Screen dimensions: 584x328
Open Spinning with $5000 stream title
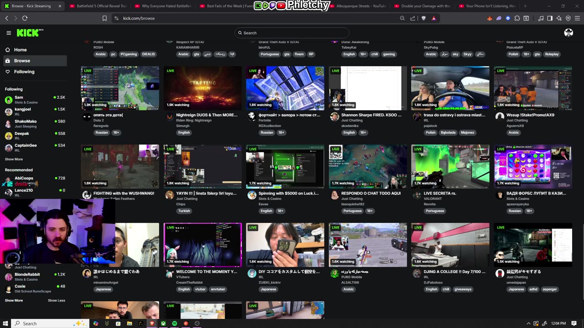tap(289, 193)
